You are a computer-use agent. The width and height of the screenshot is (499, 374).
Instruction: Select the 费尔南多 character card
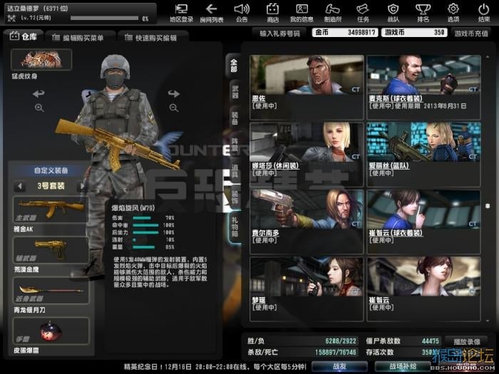(307, 222)
